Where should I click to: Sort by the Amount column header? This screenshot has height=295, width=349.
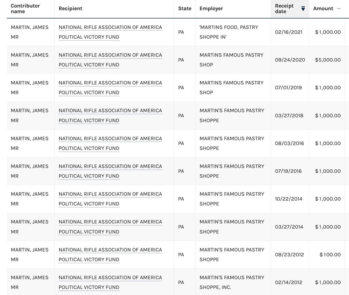click(x=327, y=8)
